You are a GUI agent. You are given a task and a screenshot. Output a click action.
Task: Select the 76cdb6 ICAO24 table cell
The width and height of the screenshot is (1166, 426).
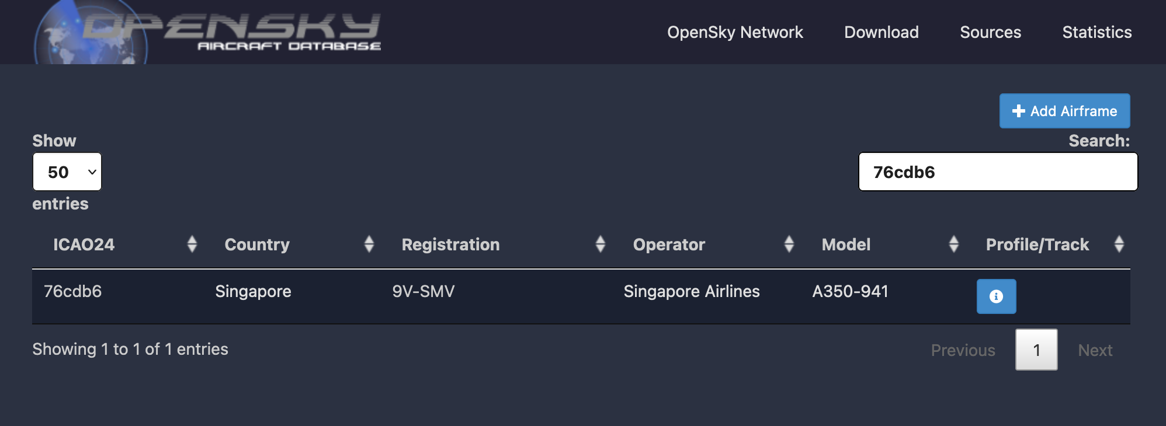point(73,291)
